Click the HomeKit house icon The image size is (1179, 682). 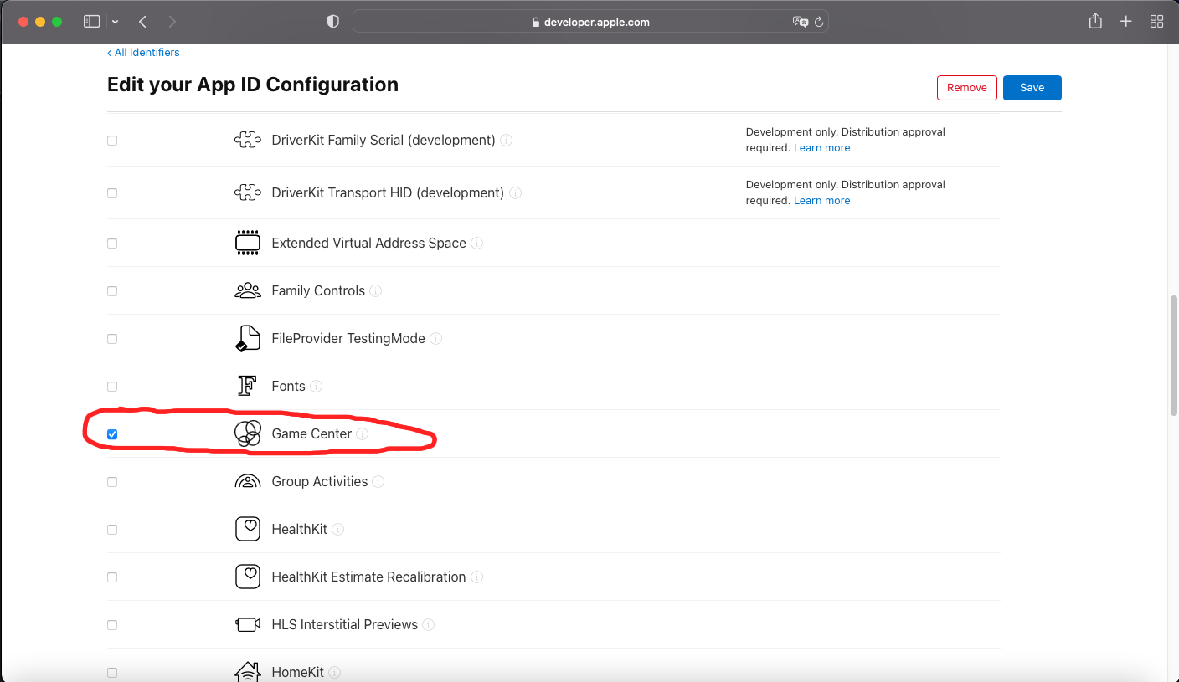tap(248, 671)
